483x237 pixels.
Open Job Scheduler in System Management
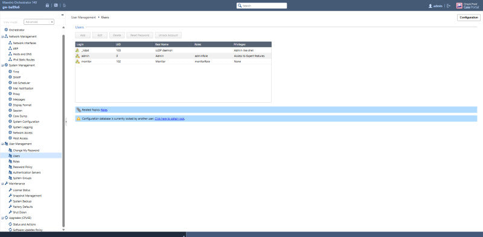(22, 83)
